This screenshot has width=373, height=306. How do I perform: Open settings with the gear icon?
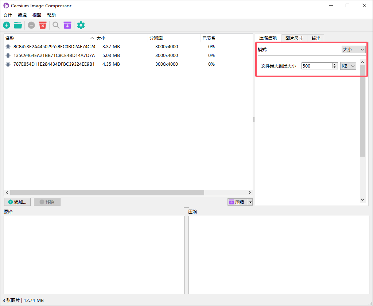click(81, 25)
